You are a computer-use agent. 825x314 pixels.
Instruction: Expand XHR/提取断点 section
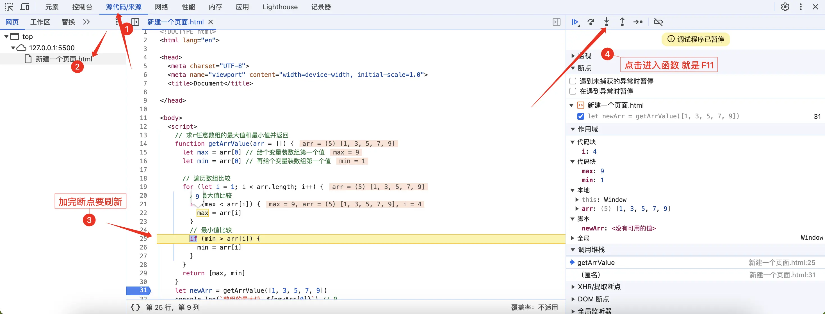(x=573, y=287)
